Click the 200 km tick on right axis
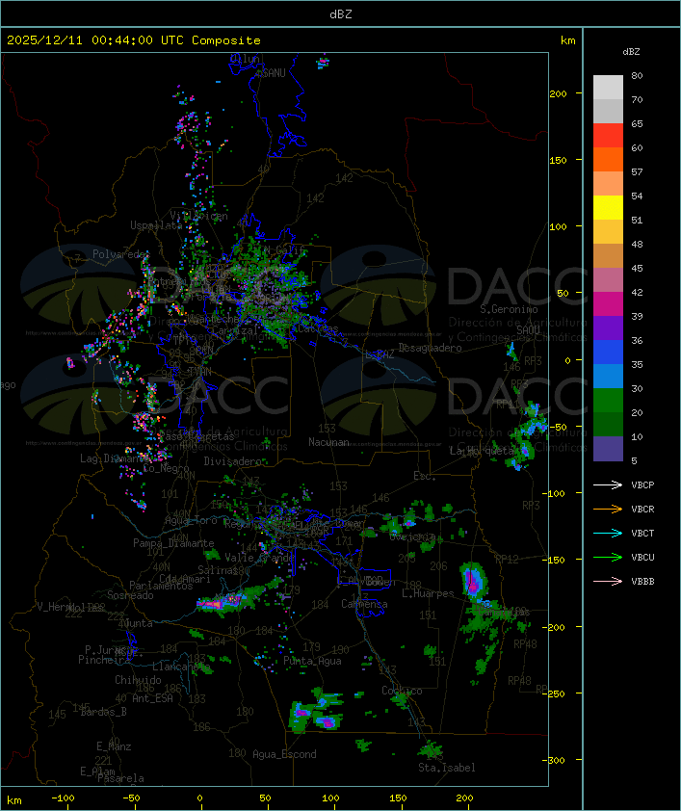This screenshot has height=811, width=681. [x=558, y=93]
